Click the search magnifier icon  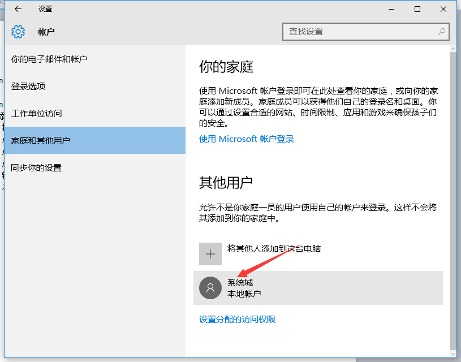tap(442, 32)
